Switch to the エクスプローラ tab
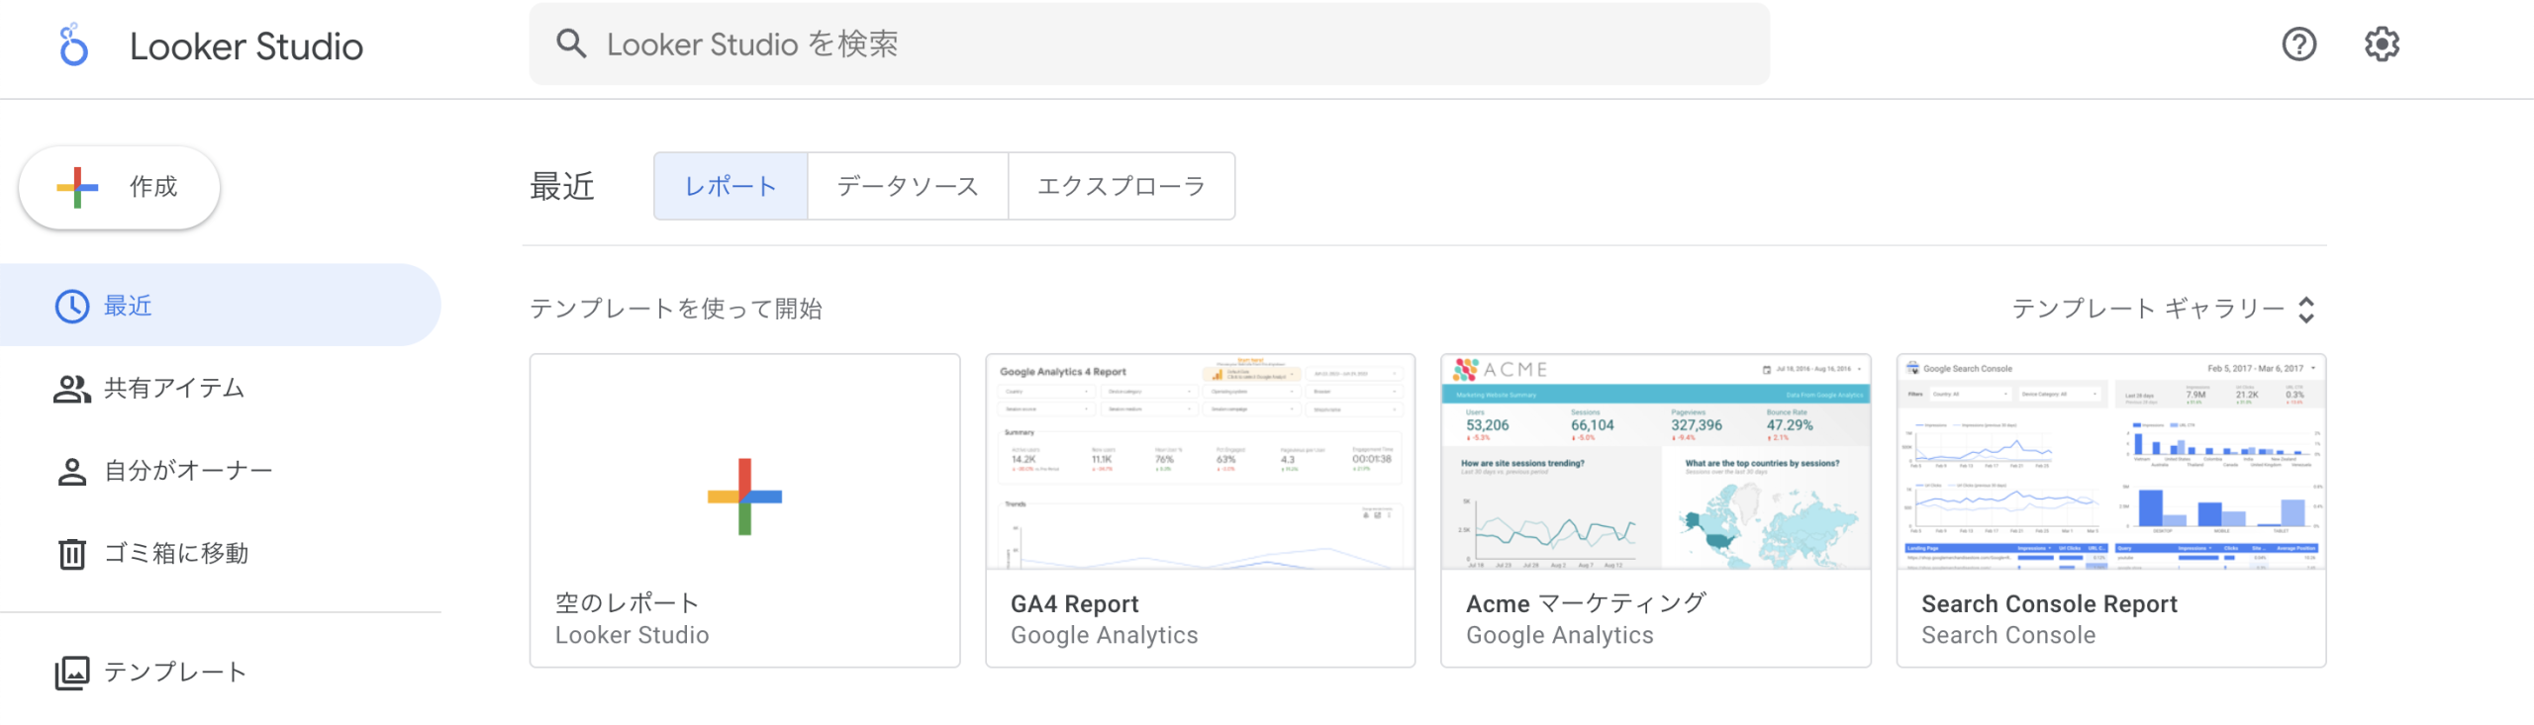Viewport: 2534px width, 725px height. 1121,186
